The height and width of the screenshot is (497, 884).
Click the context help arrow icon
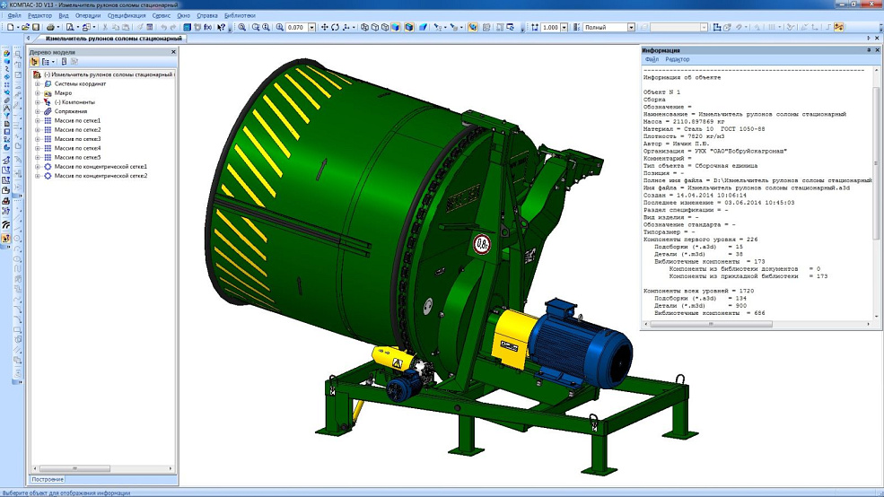pyautogui.click(x=220, y=28)
